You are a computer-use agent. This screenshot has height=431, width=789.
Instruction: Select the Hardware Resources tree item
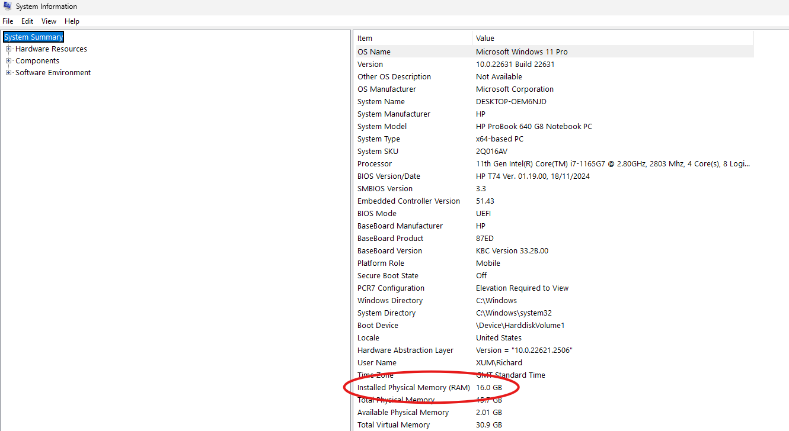(51, 49)
